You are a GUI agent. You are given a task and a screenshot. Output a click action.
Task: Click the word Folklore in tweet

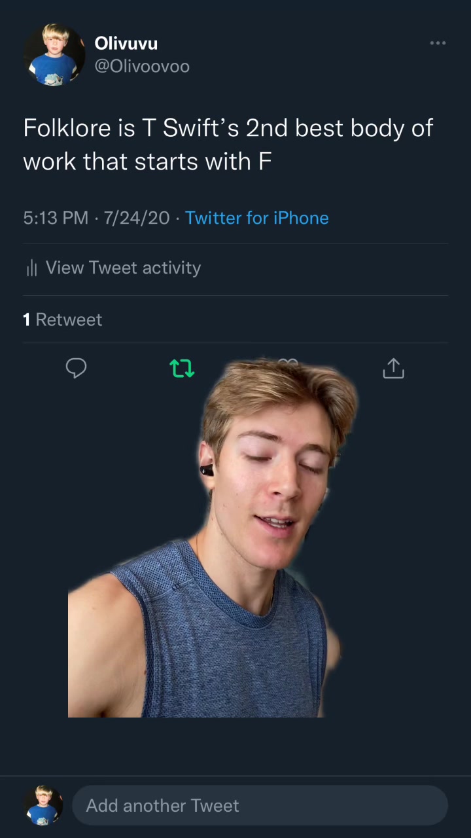pyautogui.click(x=67, y=128)
